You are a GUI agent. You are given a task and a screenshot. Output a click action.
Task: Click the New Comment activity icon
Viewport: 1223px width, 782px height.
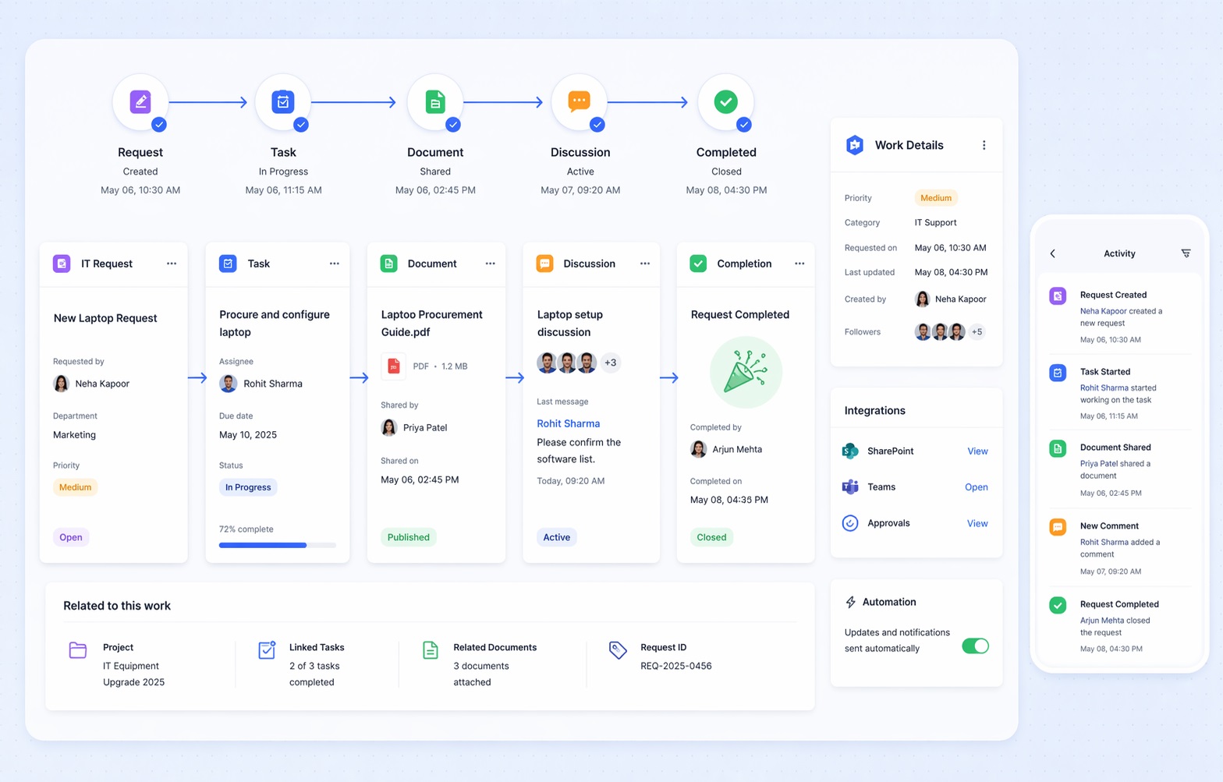[x=1058, y=527]
